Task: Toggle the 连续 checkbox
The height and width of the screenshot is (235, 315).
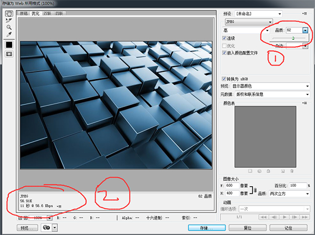Action: [224, 38]
